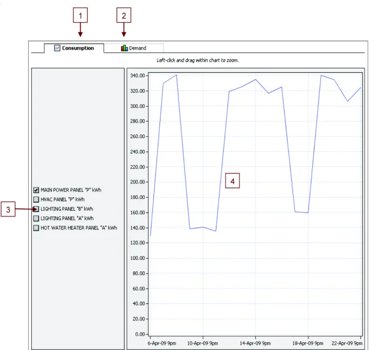Check LIGHTING PANEL "A" kWh checkbox
Image resolution: width=370 pixels, height=350 pixels.
tap(36, 219)
